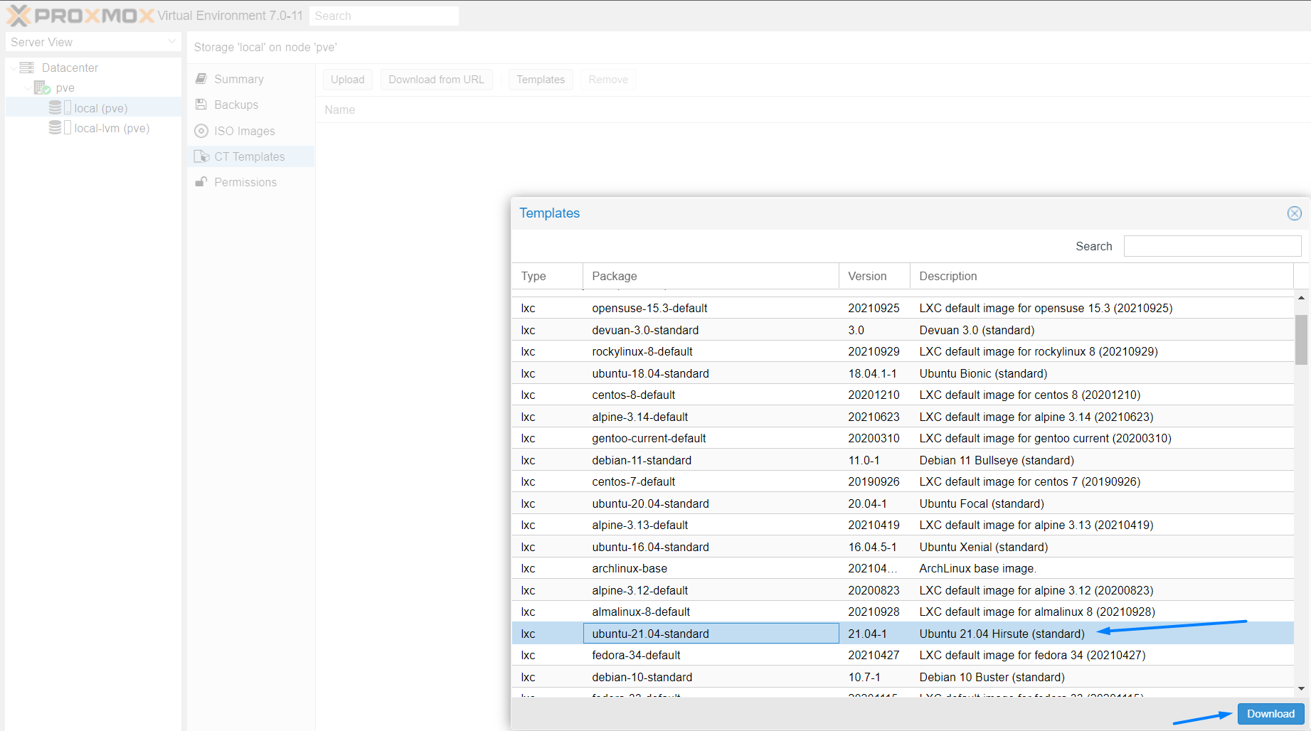Focus the Templates dialog Search field

pos(1212,246)
